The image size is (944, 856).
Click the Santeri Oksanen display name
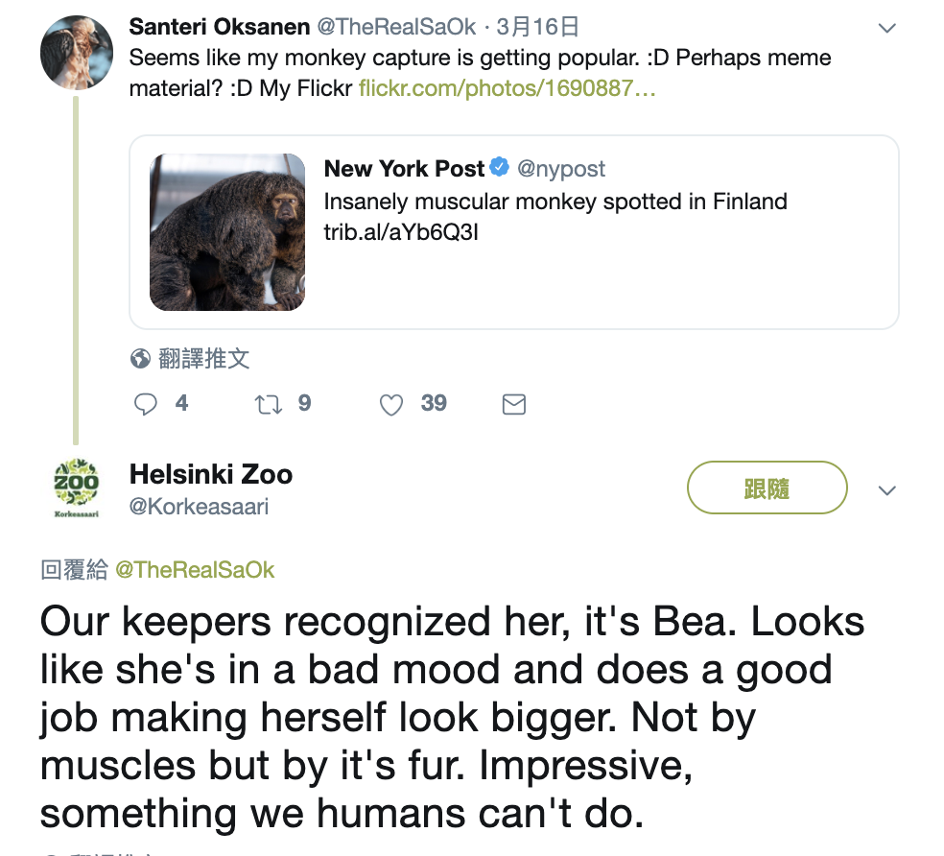[217, 27]
